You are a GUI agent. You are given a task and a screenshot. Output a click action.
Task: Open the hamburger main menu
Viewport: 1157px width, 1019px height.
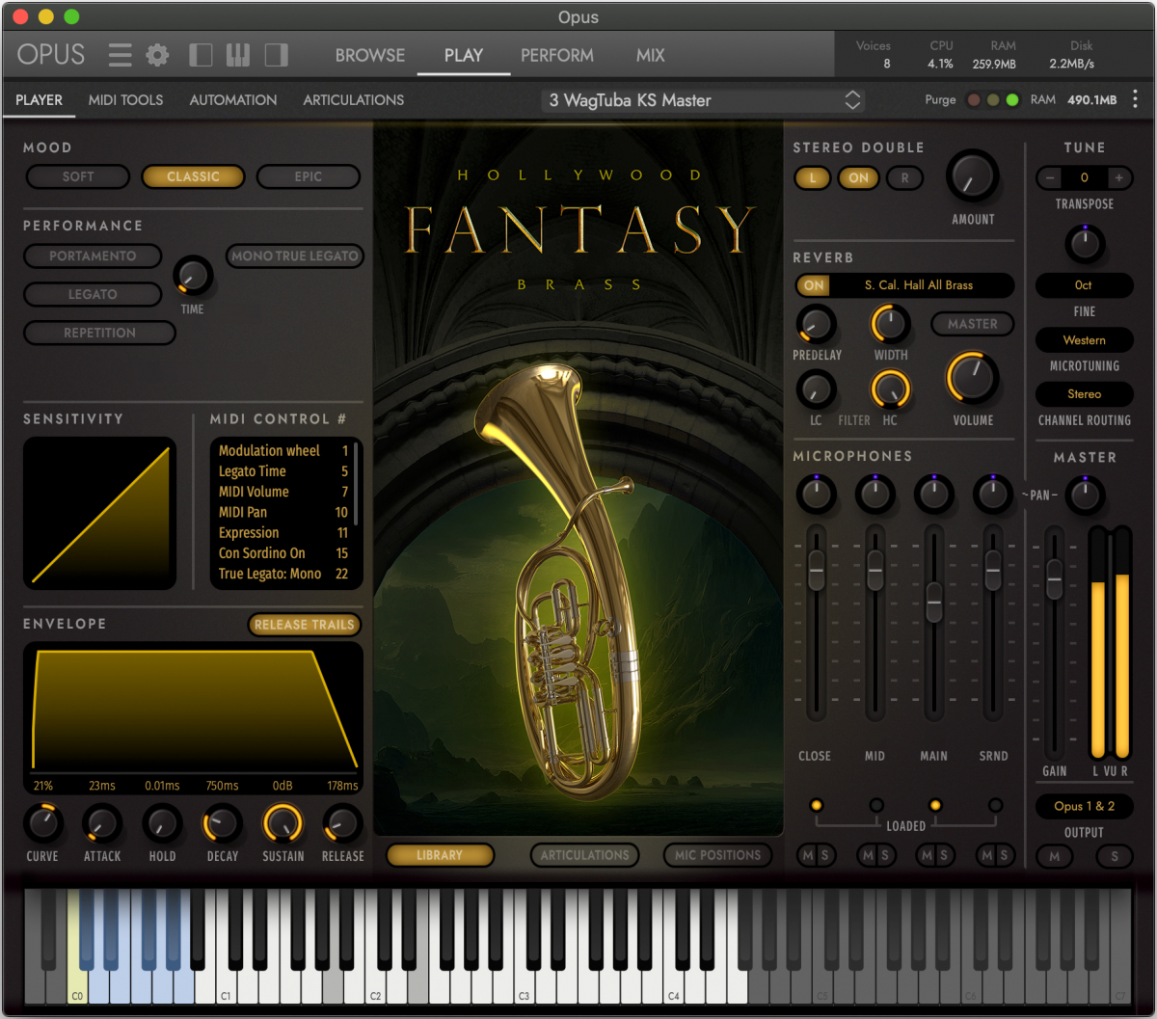pyautogui.click(x=120, y=55)
